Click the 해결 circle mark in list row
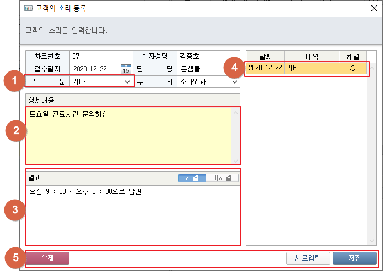The width and height of the screenshot is (383, 271). click(353, 68)
